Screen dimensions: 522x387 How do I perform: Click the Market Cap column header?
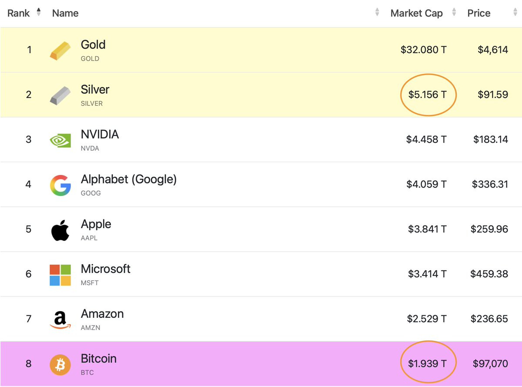416,13
